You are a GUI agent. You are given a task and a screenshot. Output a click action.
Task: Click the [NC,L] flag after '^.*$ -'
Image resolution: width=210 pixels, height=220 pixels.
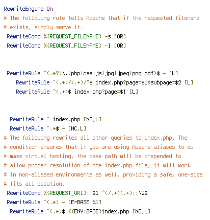click(77, 128)
